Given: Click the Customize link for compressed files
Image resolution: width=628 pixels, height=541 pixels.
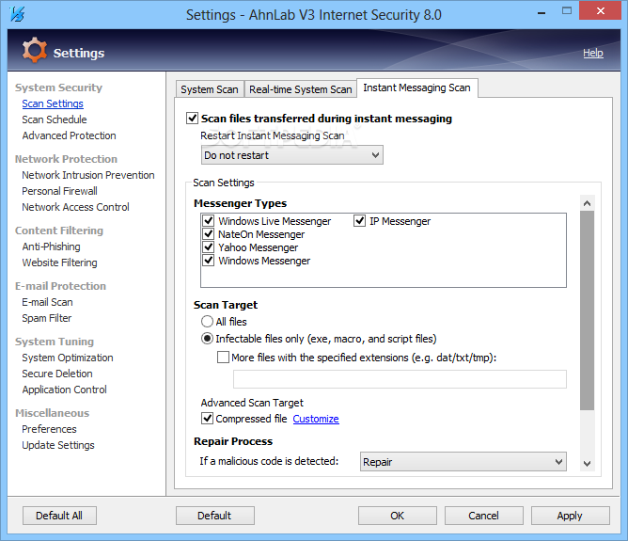Looking at the screenshot, I should pos(316,419).
